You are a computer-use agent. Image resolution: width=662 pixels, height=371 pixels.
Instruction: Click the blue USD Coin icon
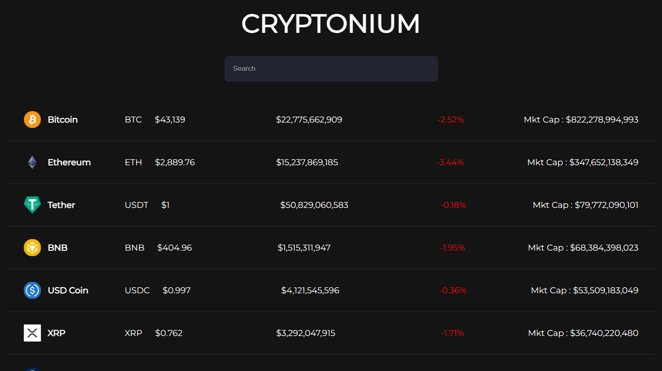pos(32,290)
